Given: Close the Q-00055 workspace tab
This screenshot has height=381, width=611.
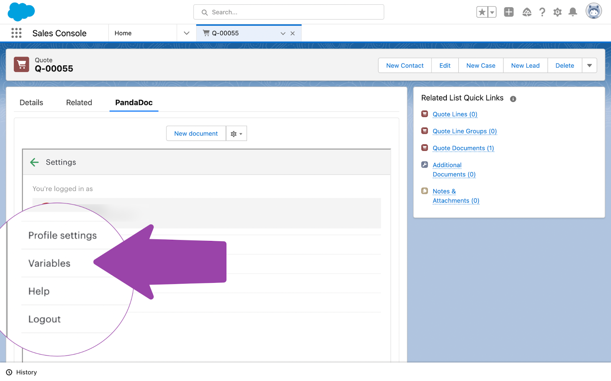Looking at the screenshot, I should click(293, 33).
